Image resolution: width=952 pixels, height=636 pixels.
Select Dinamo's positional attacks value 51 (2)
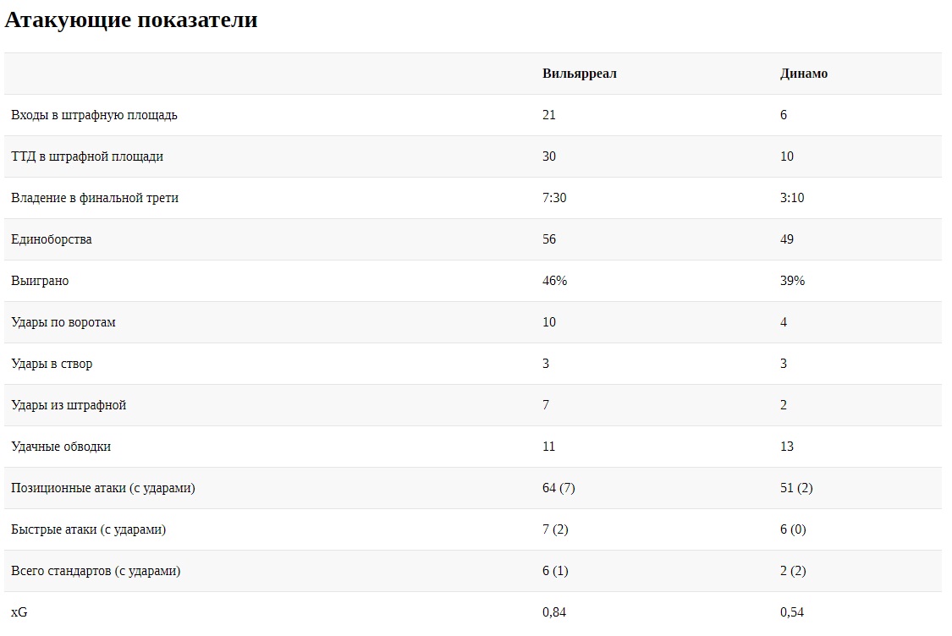[x=796, y=488]
